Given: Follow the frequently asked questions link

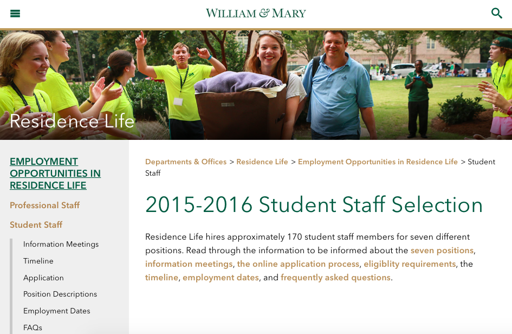Looking at the screenshot, I should tap(336, 278).
